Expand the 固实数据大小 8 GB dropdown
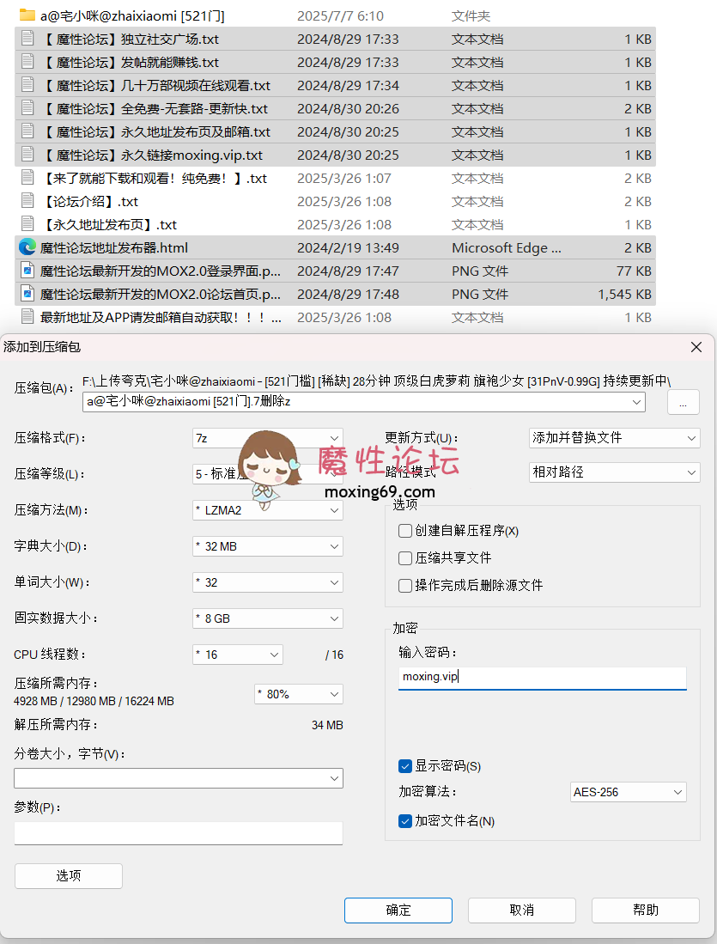The height and width of the screenshot is (944, 717). click(x=268, y=618)
